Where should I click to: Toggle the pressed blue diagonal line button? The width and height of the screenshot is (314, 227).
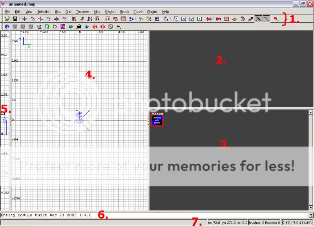pyautogui.click(x=267, y=19)
